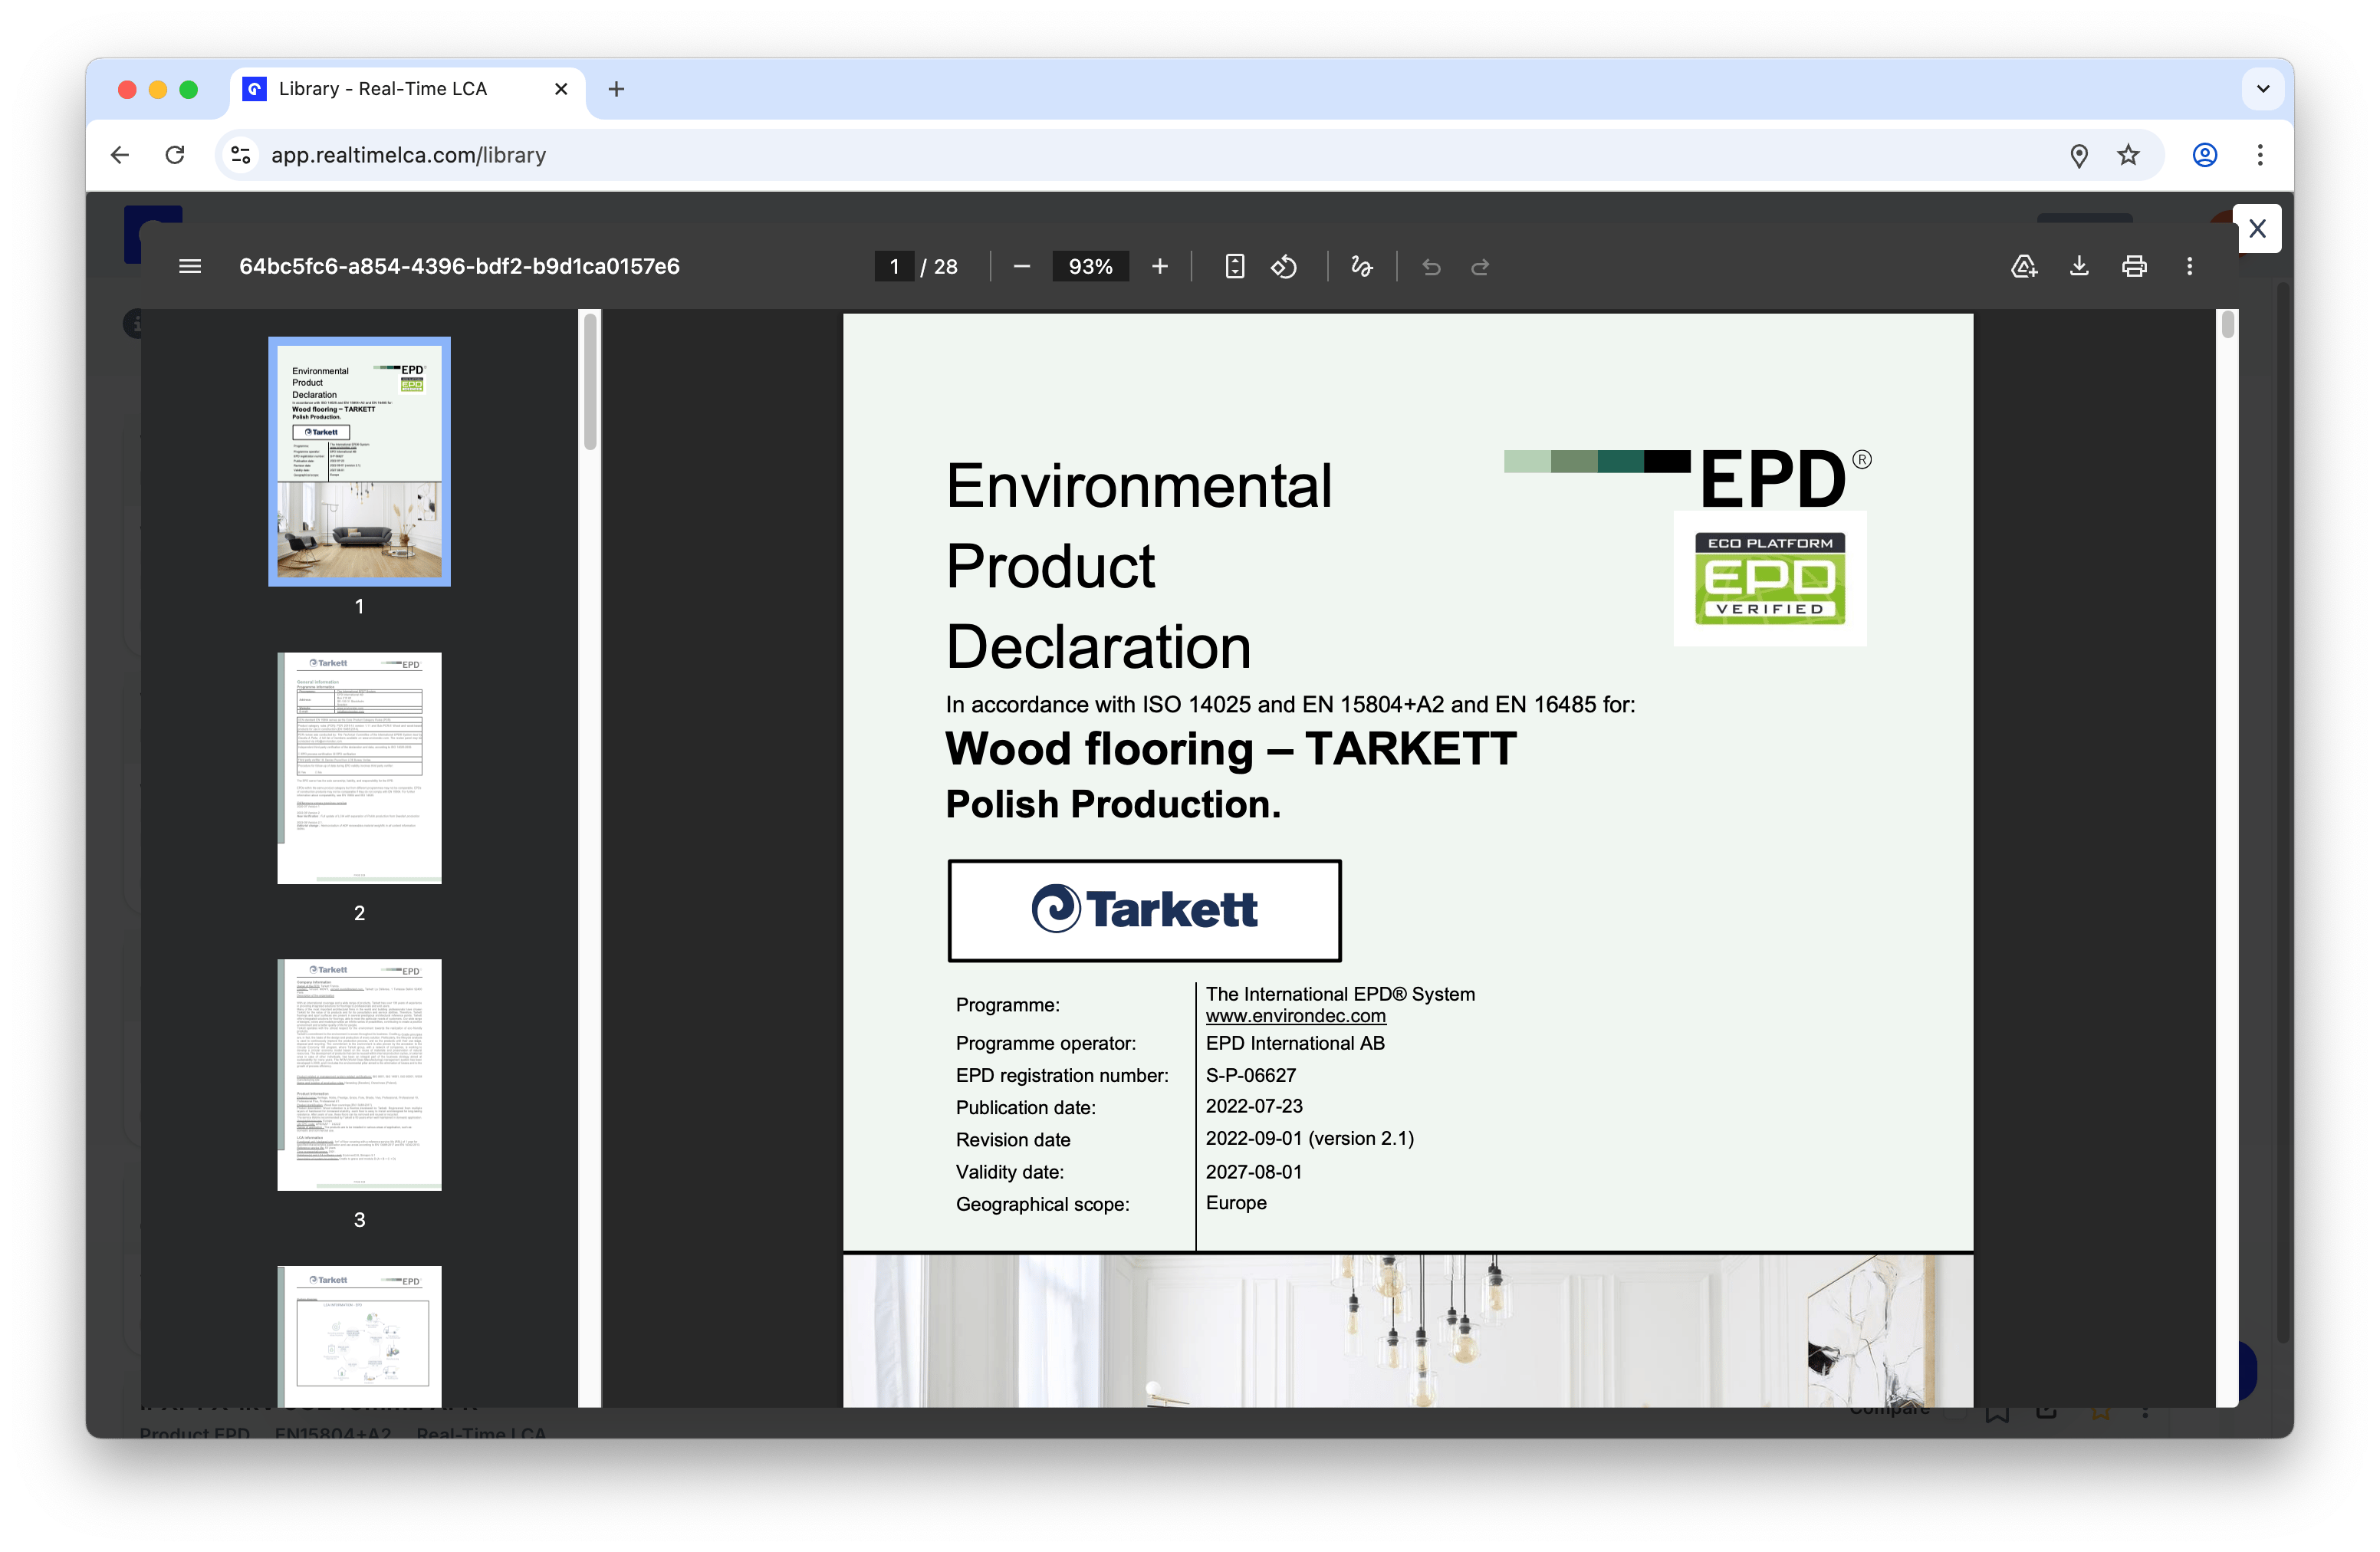This screenshot has width=2380, height=1552.
Task: Click the undo arrow in PDF toolbar
Action: click(x=1431, y=266)
